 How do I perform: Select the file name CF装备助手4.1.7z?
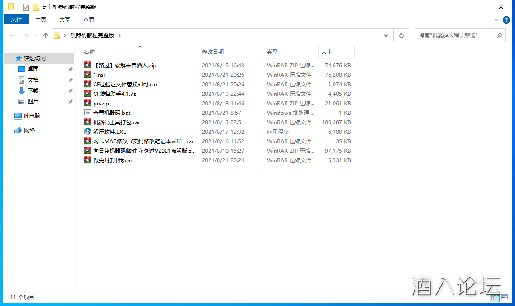pyautogui.click(x=114, y=94)
